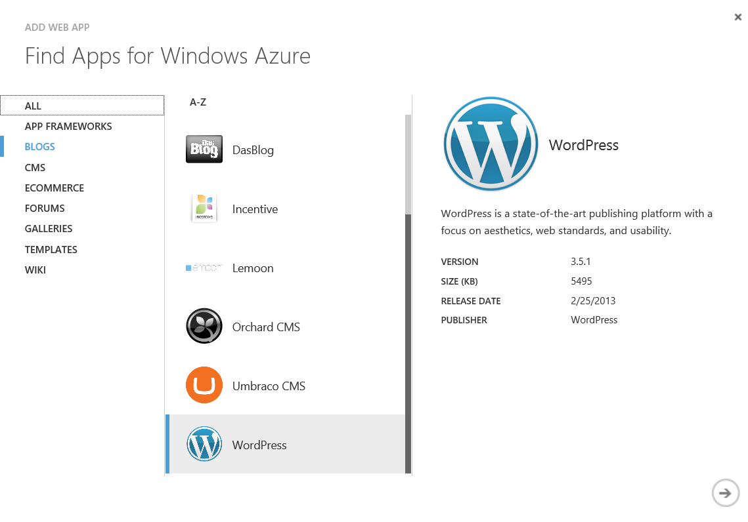
Task: Click the DasBlog application icon
Action: (x=204, y=149)
